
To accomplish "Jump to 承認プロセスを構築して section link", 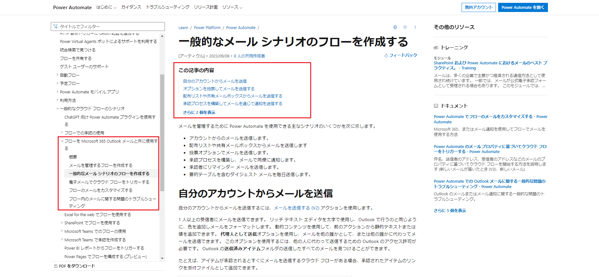I will [x=233, y=103].
